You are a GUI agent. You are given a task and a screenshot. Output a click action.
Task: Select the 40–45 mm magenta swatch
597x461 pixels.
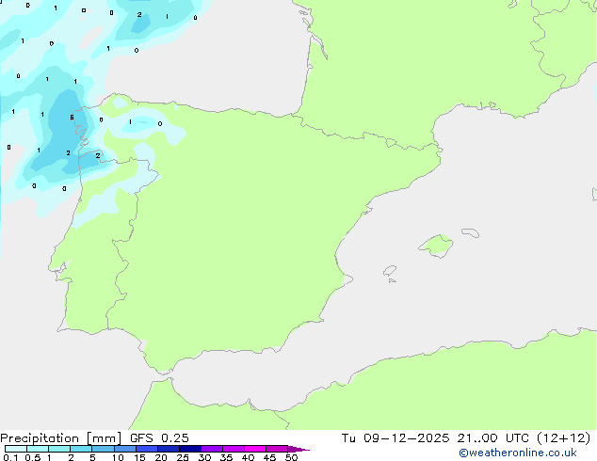pos(255,449)
